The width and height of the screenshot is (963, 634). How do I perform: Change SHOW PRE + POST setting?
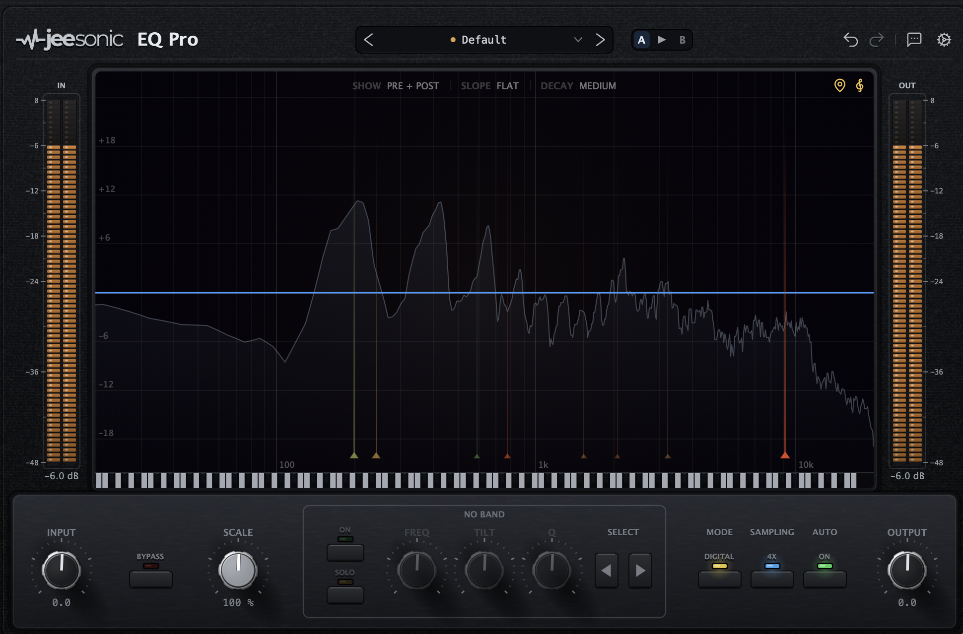(396, 86)
